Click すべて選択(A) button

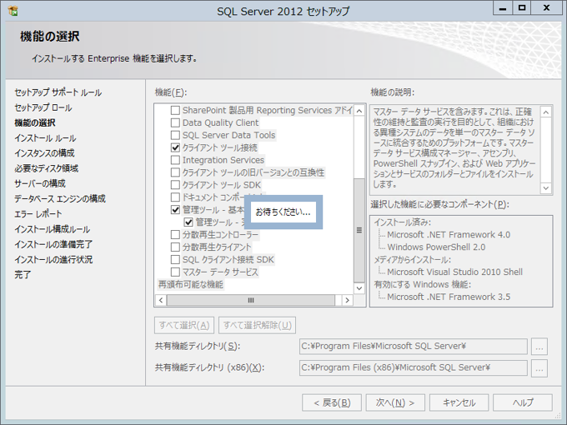(x=184, y=325)
